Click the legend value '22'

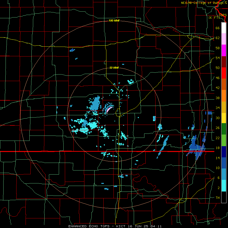[218, 138]
